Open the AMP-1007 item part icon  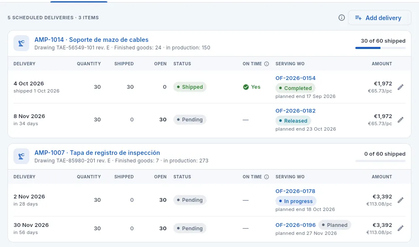(x=21, y=156)
